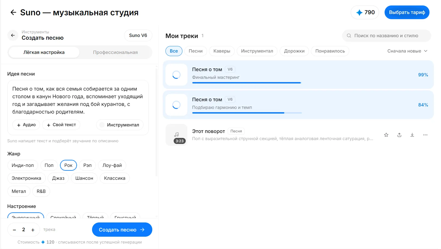
Task: Play the Этот поворот thumbnail with 3:23
Action: pos(176,135)
